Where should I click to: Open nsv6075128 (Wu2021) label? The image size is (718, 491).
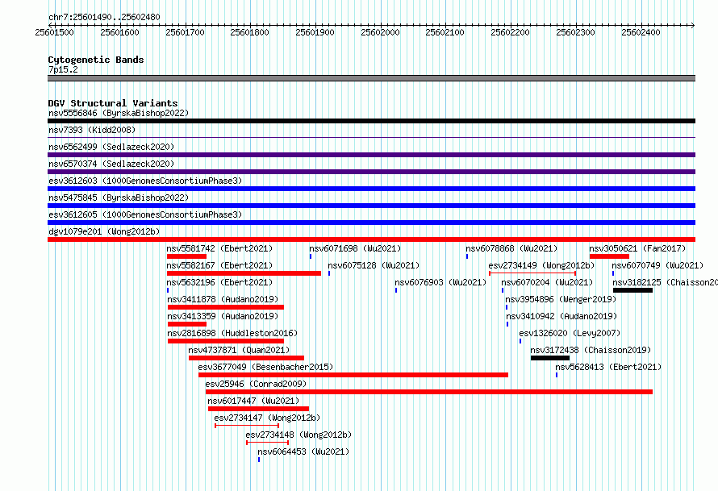[374, 265]
